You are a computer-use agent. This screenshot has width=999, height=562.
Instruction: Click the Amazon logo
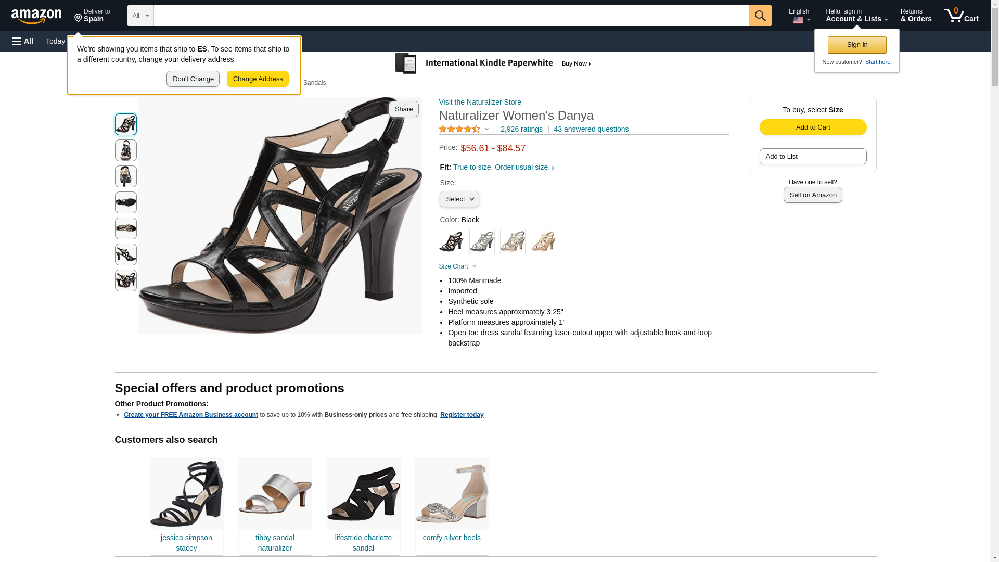click(36, 16)
